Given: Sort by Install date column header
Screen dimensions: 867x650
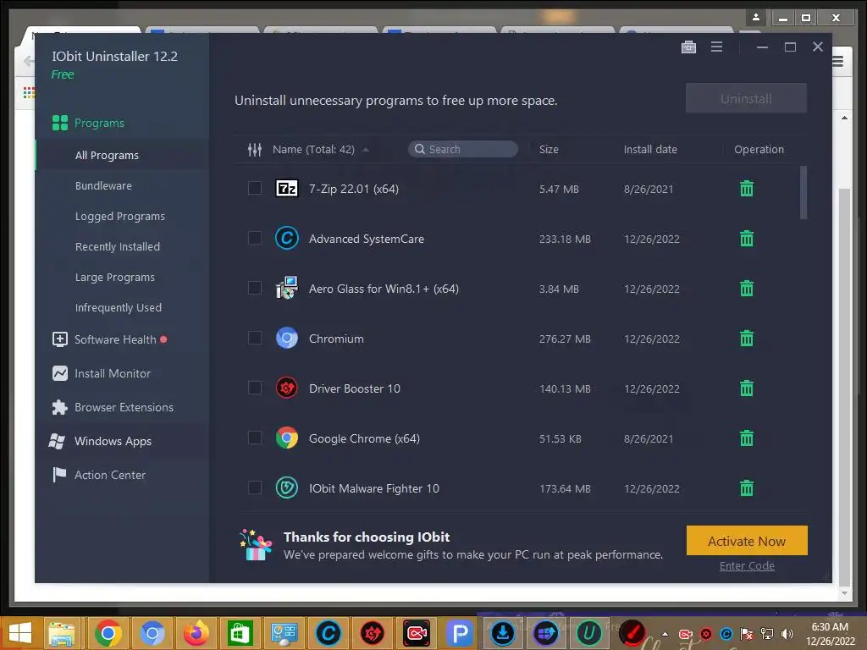Looking at the screenshot, I should point(650,149).
